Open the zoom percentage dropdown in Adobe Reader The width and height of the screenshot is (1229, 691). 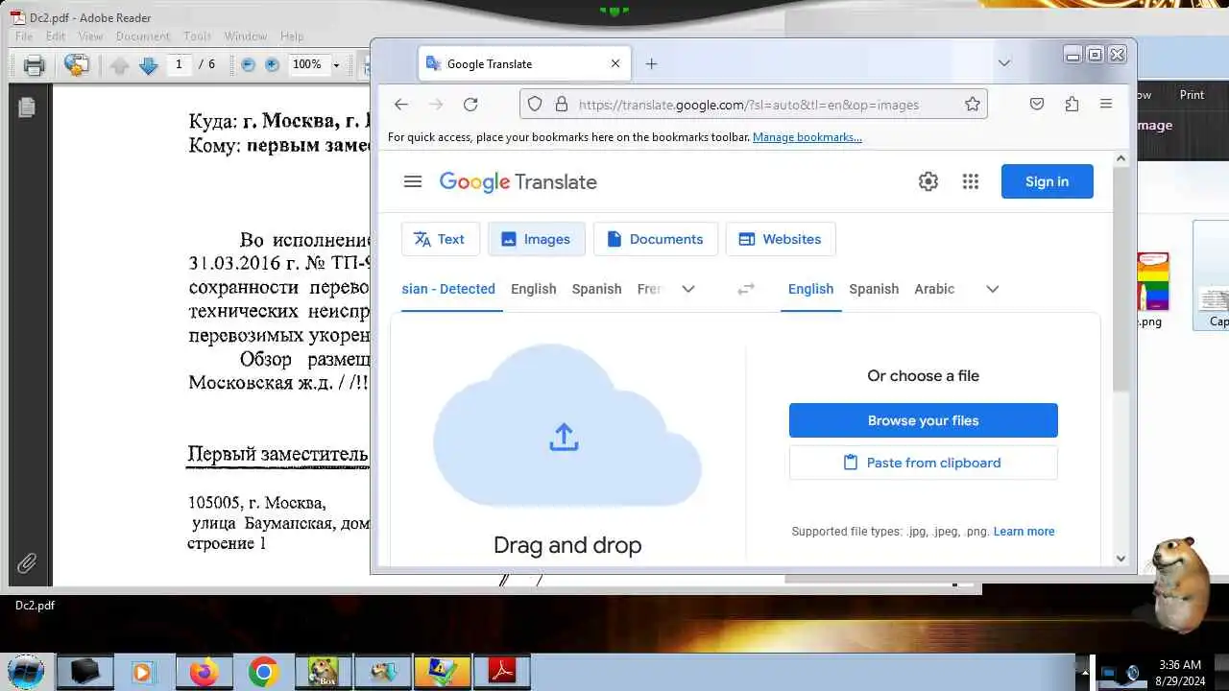336,65
